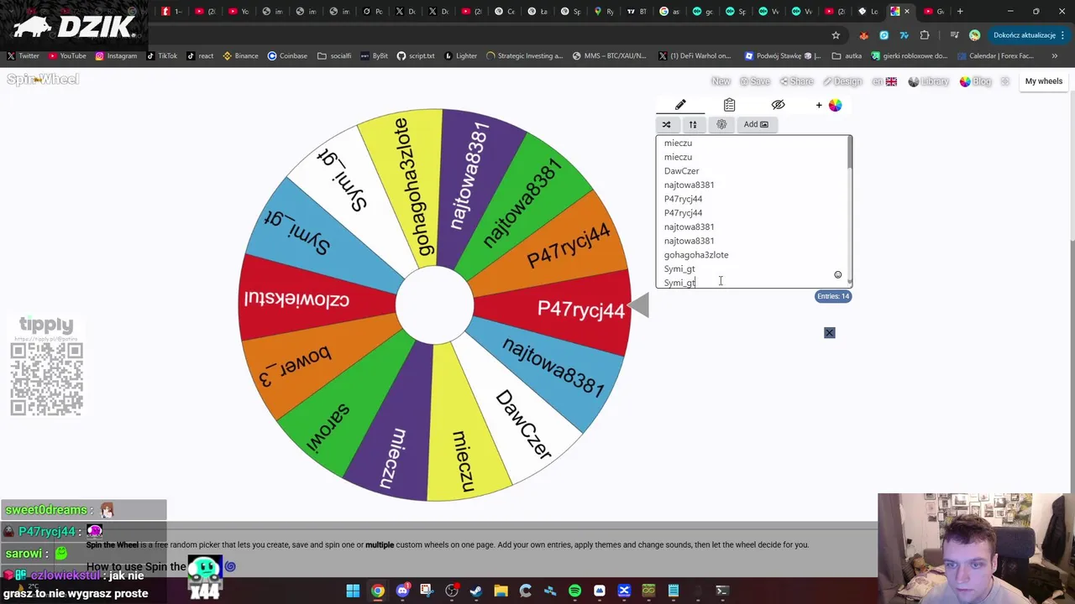Open the Windows Start menu
Viewport: 1075px width, 604px height.
point(353,591)
